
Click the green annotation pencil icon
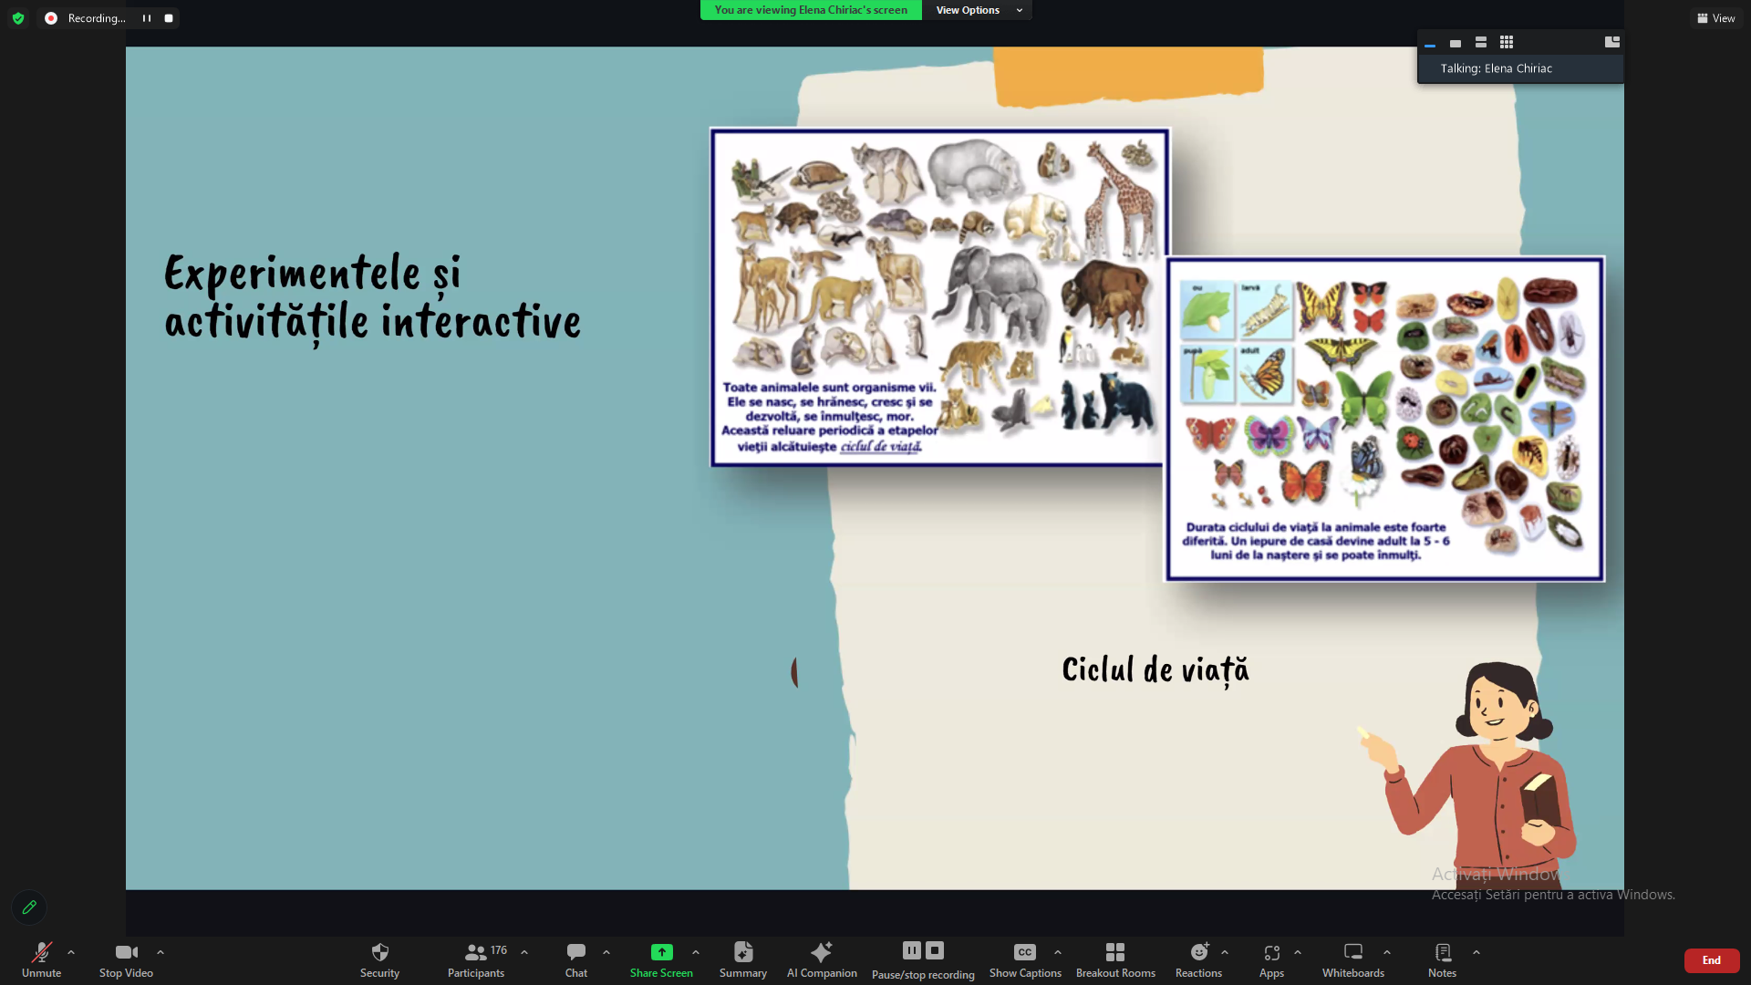[x=29, y=907]
